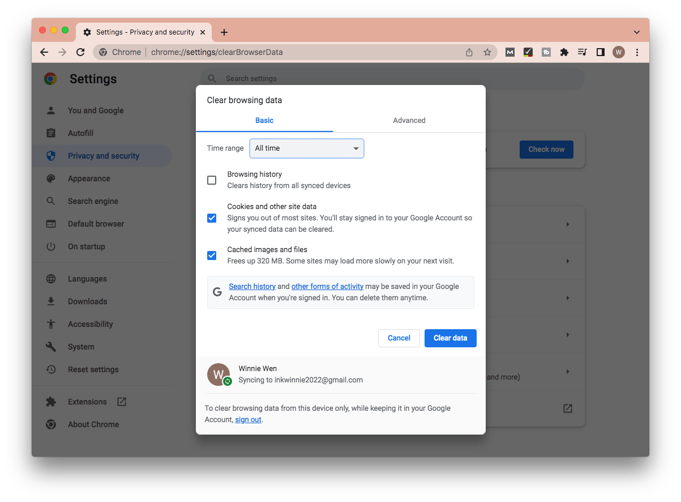Follow the 'sign out' link
Screen dimensions: 681x502
coord(248,420)
